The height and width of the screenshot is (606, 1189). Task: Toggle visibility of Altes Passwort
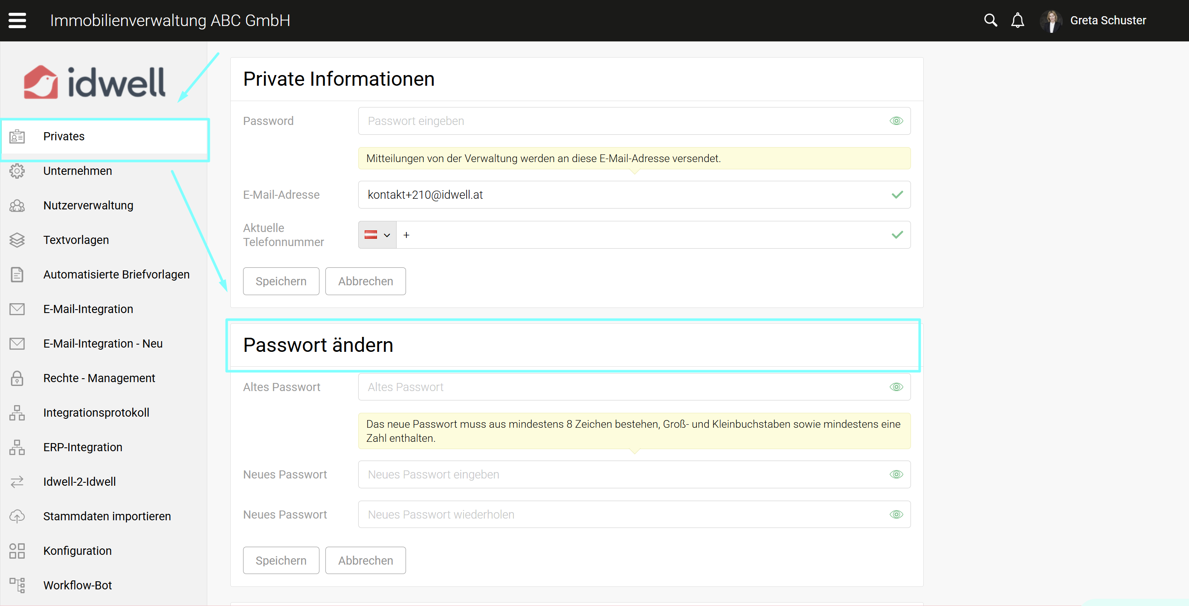point(896,387)
